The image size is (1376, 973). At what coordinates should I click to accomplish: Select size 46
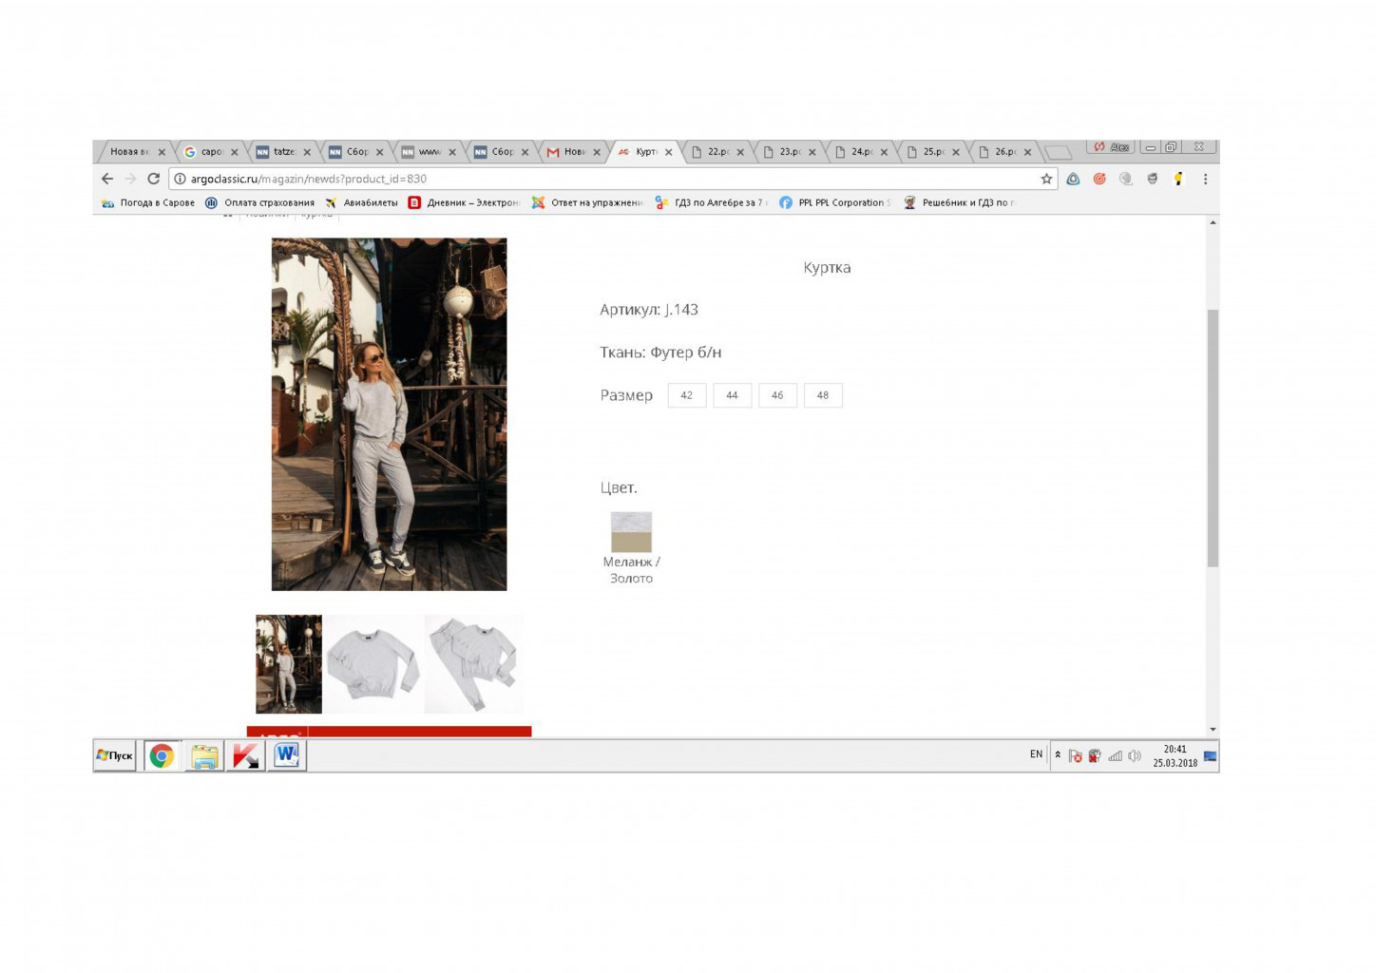[x=777, y=395]
